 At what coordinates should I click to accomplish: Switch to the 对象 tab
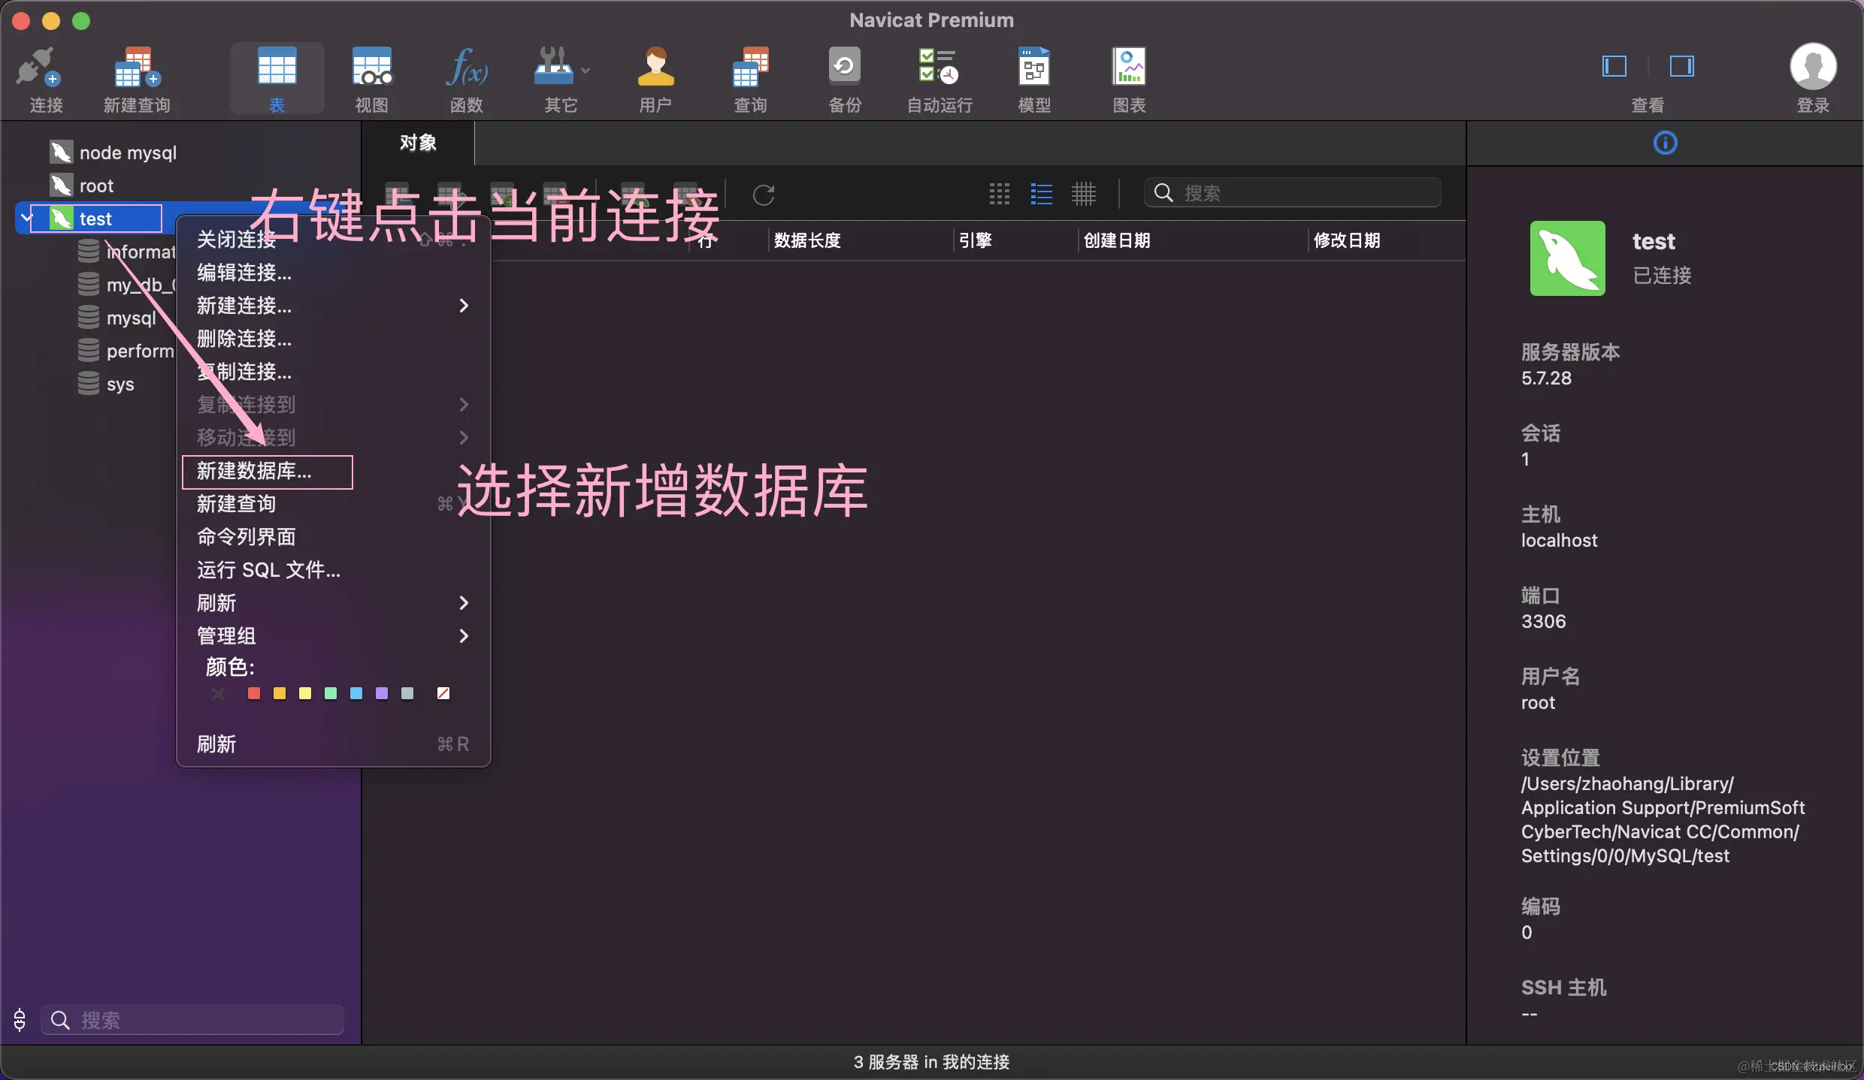[418, 143]
